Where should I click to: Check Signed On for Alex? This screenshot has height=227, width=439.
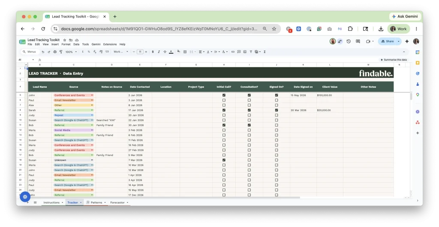point(277,105)
